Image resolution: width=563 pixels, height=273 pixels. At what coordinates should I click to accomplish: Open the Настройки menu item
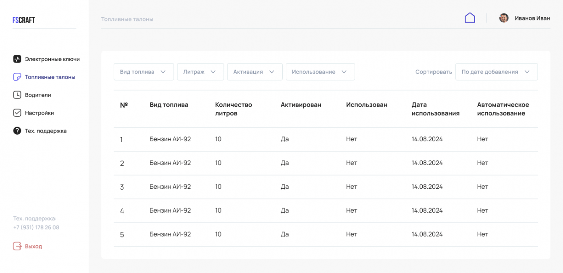click(x=39, y=113)
